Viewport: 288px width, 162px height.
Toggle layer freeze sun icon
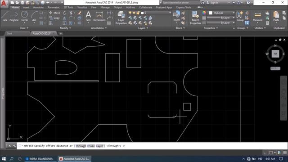click(134, 13)
